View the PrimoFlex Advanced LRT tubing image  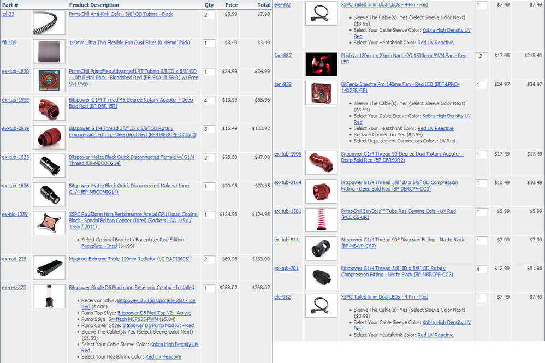point(49,80)
